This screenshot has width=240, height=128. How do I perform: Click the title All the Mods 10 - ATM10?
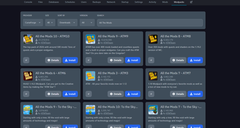(x=52, y=36)
